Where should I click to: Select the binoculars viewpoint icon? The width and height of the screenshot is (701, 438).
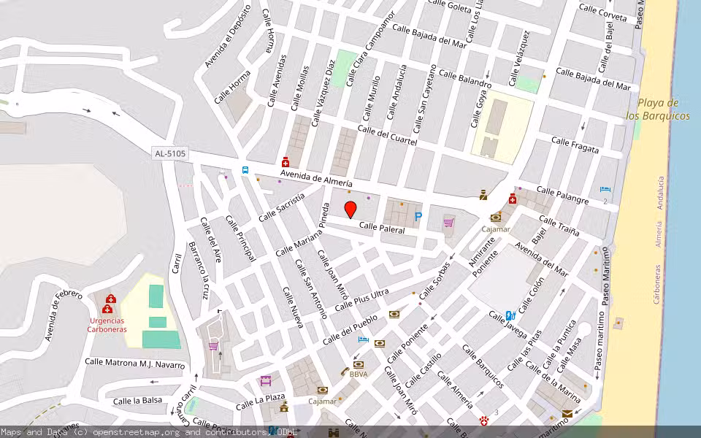(x=334, y=432)
